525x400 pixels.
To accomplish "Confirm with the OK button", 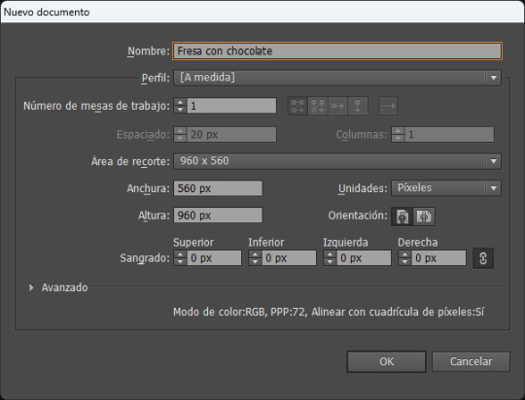I will point(386,361).
